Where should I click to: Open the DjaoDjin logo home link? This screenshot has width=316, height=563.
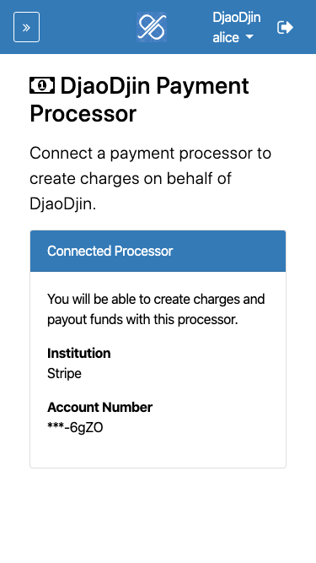tap(152, 27)
